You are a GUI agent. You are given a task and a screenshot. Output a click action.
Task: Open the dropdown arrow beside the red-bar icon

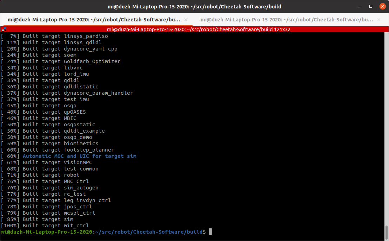click(5, 31)
